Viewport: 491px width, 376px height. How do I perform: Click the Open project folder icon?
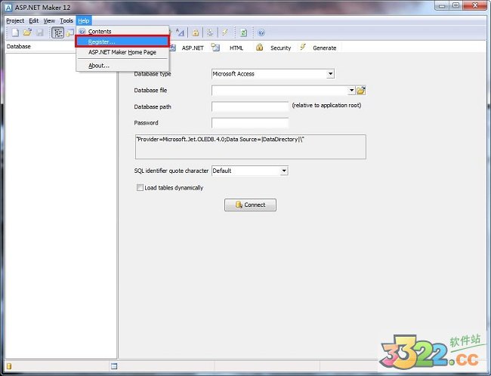(x=27, y=32)
